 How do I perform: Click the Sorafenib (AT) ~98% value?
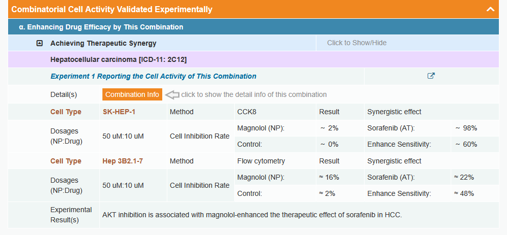click(466, 128)
